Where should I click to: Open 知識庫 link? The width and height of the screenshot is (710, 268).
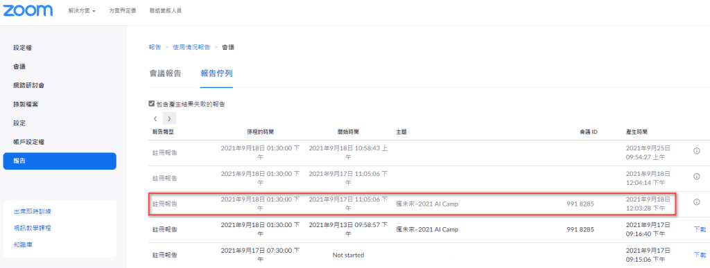23,245
